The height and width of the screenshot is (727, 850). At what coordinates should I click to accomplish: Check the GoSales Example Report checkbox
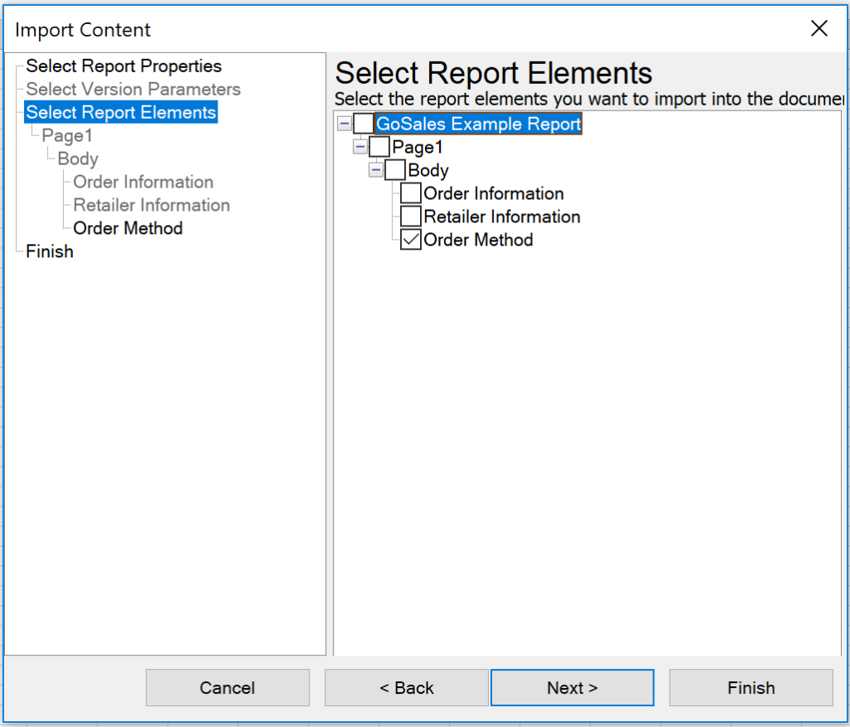363,124
